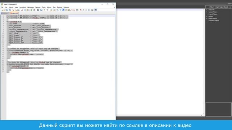
Task: Open the File menu in Notepad++
Action: coord(2,7)
